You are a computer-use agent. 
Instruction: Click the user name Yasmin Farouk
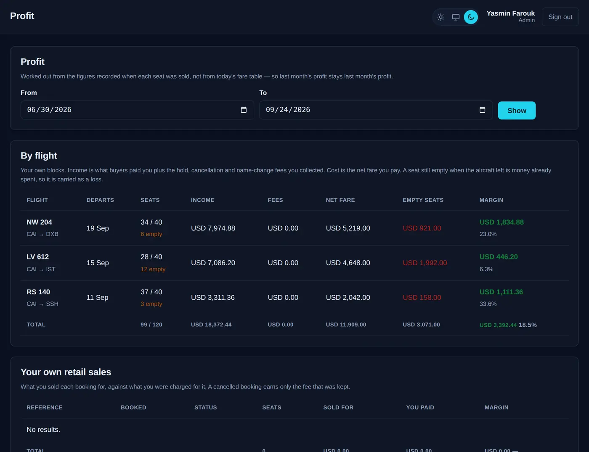pos(510,13)
